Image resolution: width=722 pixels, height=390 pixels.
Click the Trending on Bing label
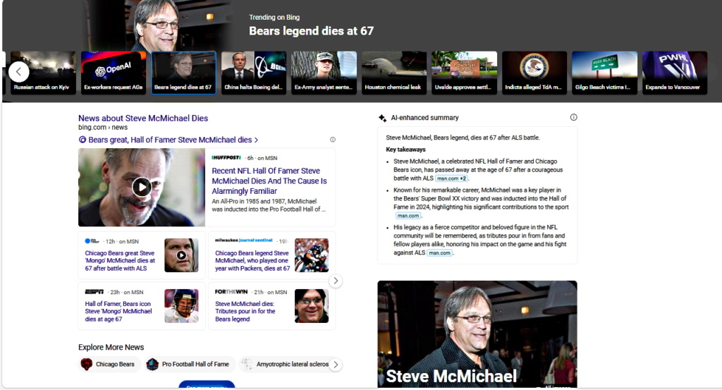[x=274, y=18]
